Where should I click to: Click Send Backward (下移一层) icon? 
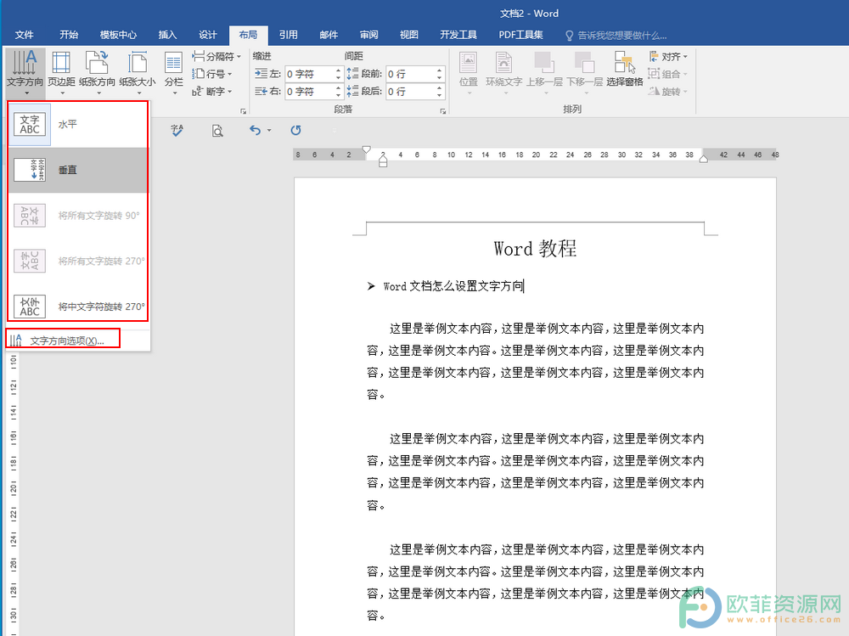[584, 72]
